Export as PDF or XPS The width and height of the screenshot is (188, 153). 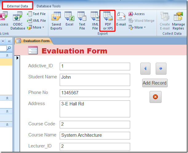coord(108,21)
